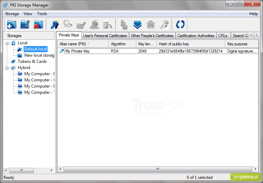Click the new storage folder-plus icon

click(12, 25)
